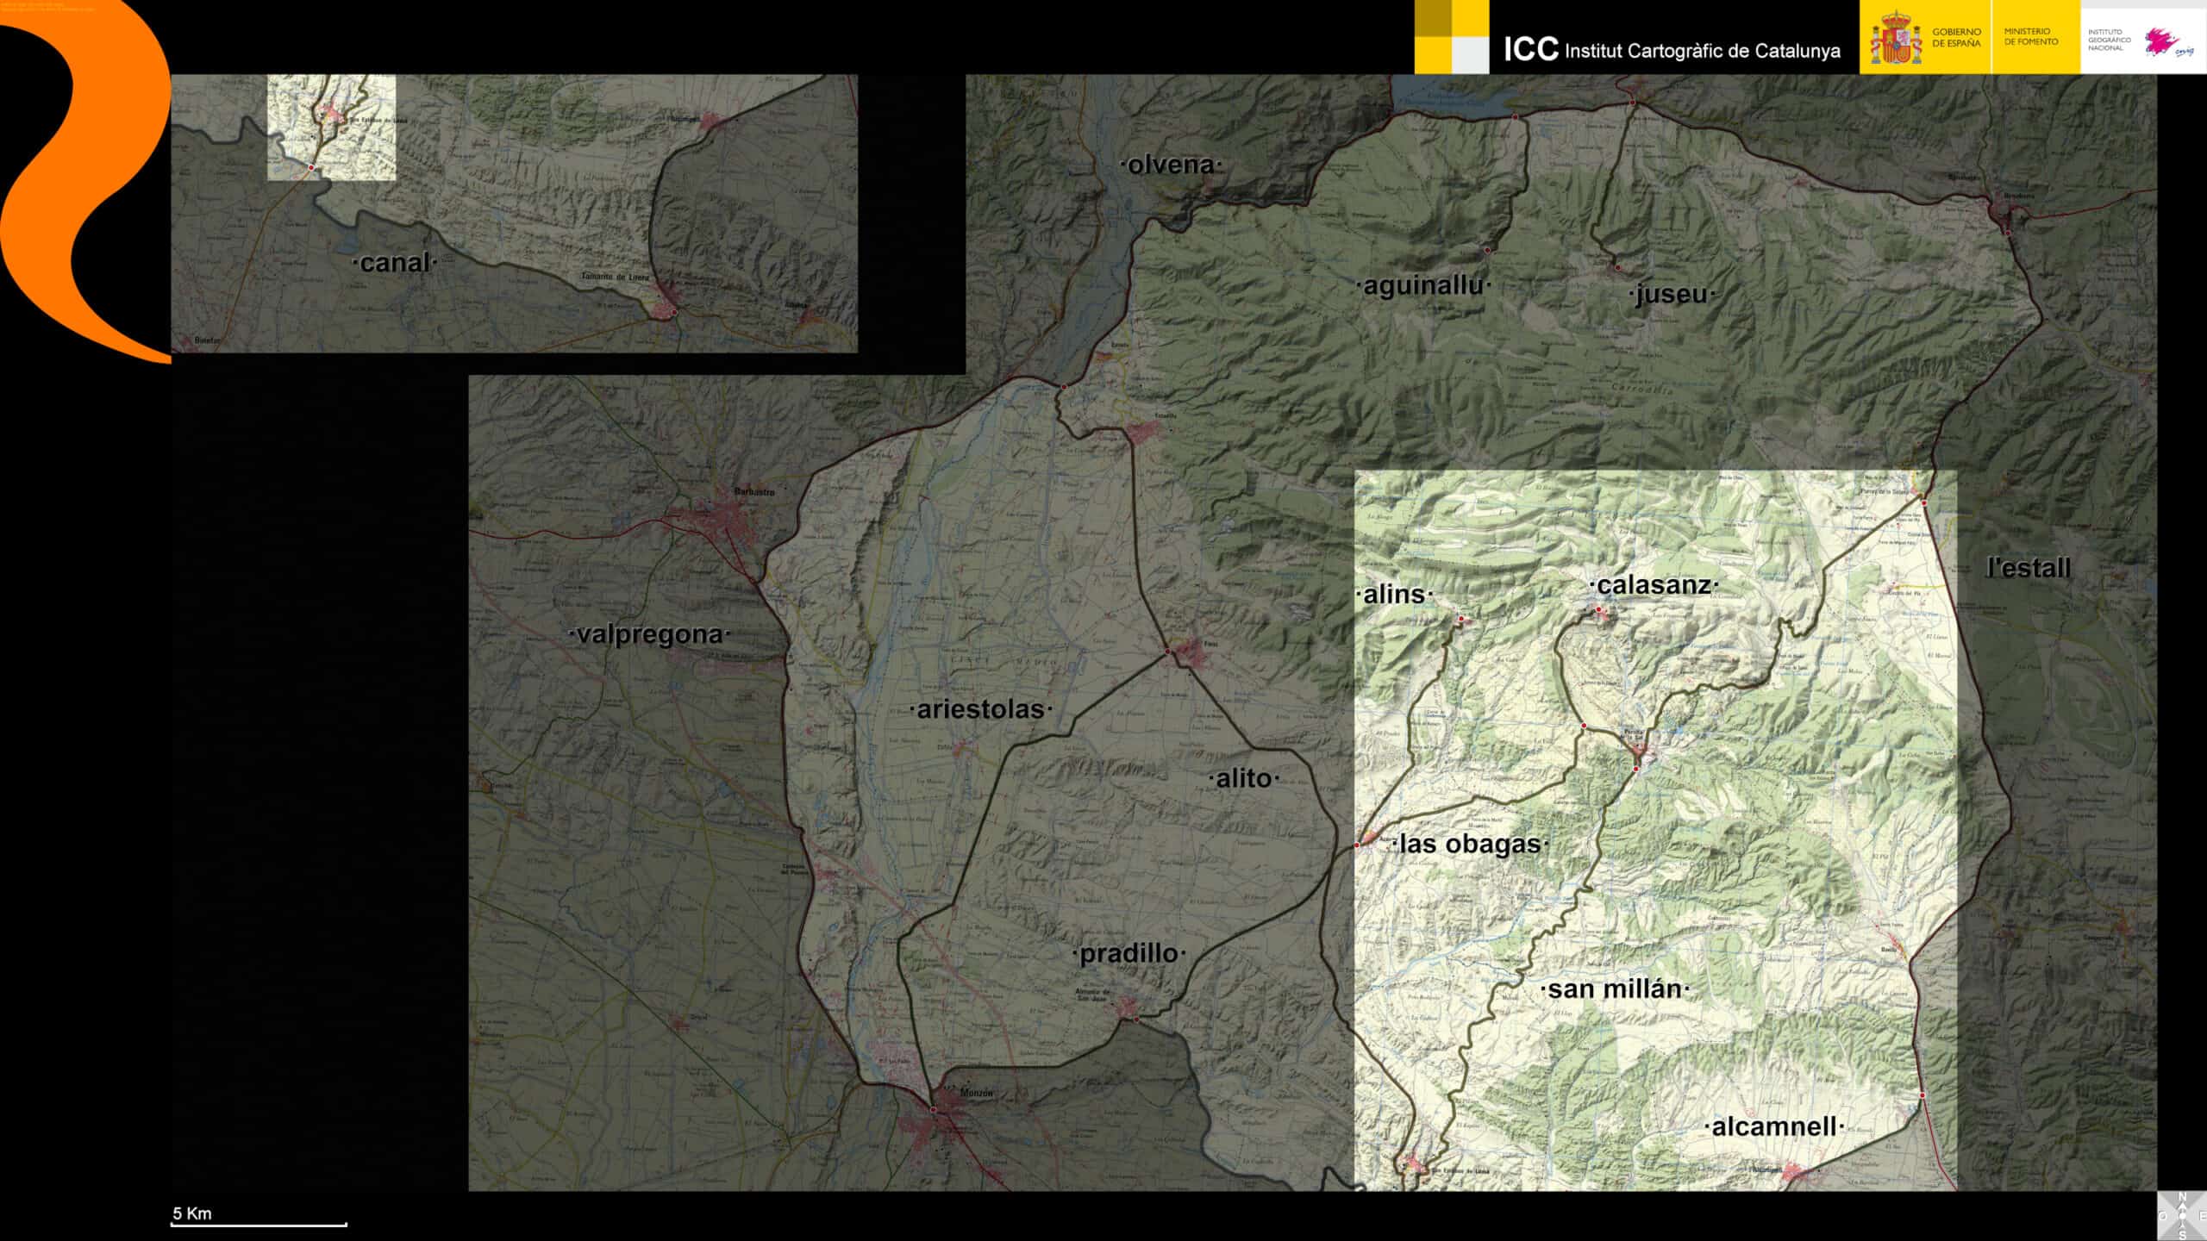Select the valpregona map label
The width and height of the screenshot is (2207, 1241).
point(649,634)
